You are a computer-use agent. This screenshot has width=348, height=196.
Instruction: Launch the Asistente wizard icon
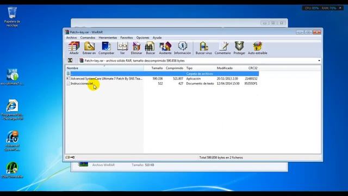(165, 48)
